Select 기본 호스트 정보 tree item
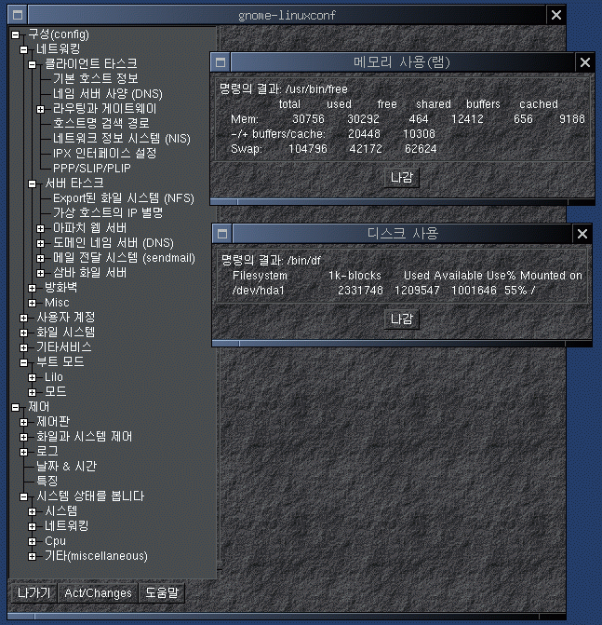The width and height of the screenshot is (602, 625). (x=96, y=78)
